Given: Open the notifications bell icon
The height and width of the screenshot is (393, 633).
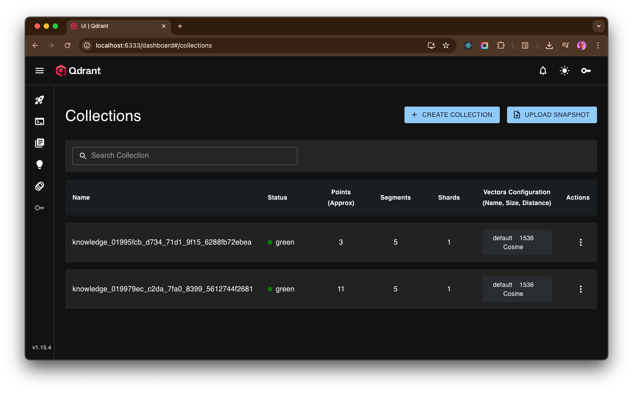Looking at the screenshot, I should click(543, 71).
